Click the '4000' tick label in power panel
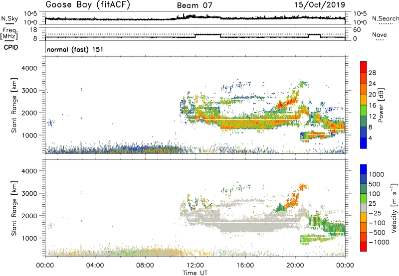 [29, 68]
